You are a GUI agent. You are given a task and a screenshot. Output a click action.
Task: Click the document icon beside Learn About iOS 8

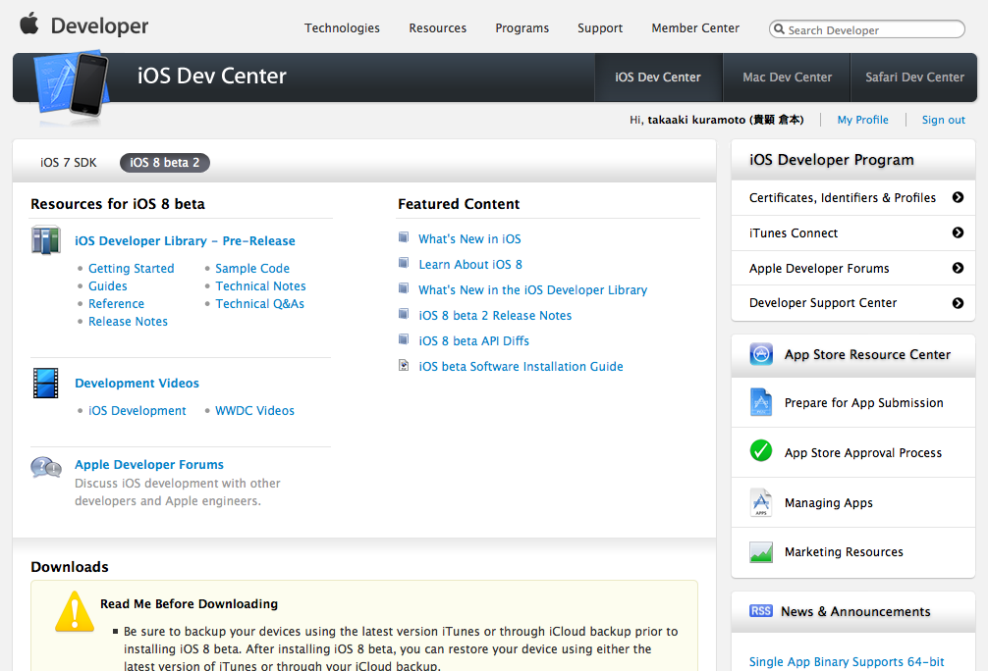404,263
